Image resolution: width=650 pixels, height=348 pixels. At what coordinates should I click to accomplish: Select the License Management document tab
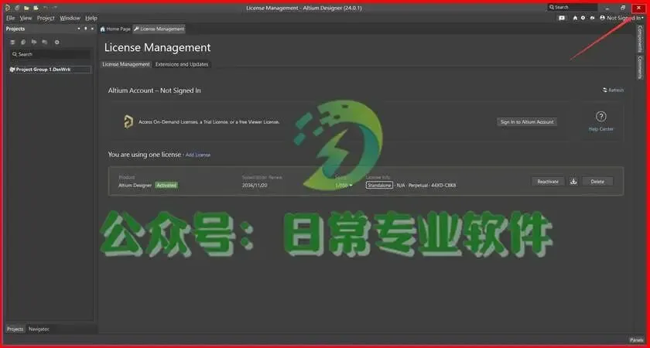[x=159, y=29]
